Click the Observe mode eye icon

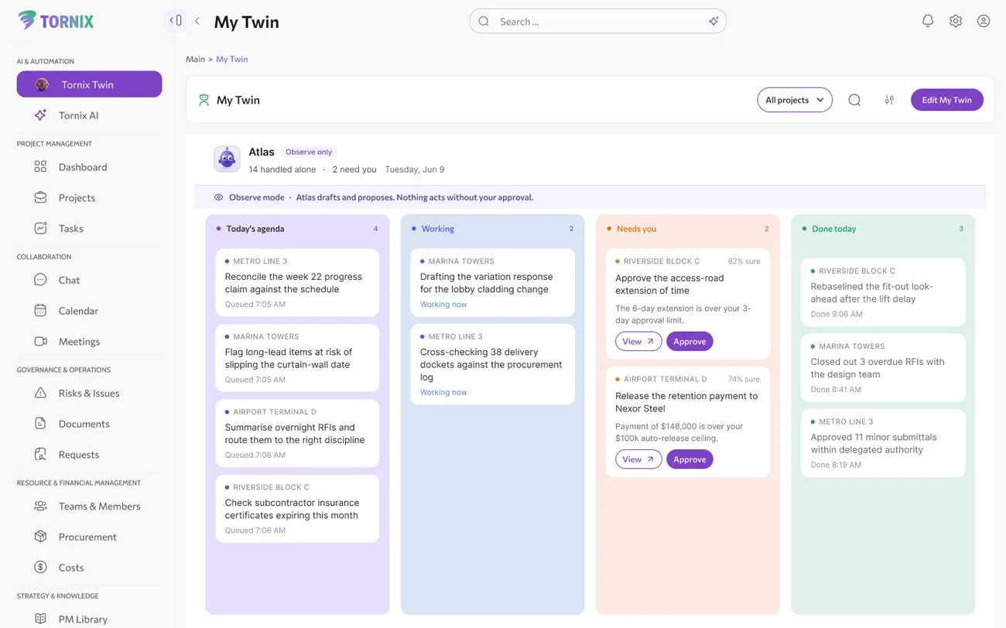[x=219, y=197]
